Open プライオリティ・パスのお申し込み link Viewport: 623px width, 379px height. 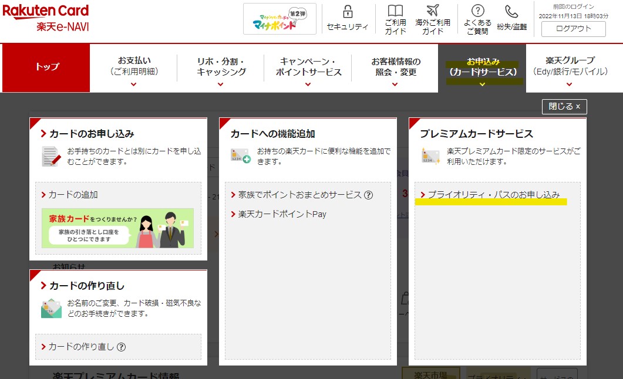tap(490, 194)
